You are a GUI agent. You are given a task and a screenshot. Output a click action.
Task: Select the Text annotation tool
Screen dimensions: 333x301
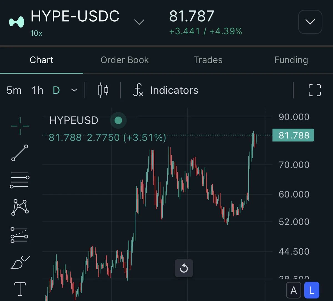click(20, 289)
